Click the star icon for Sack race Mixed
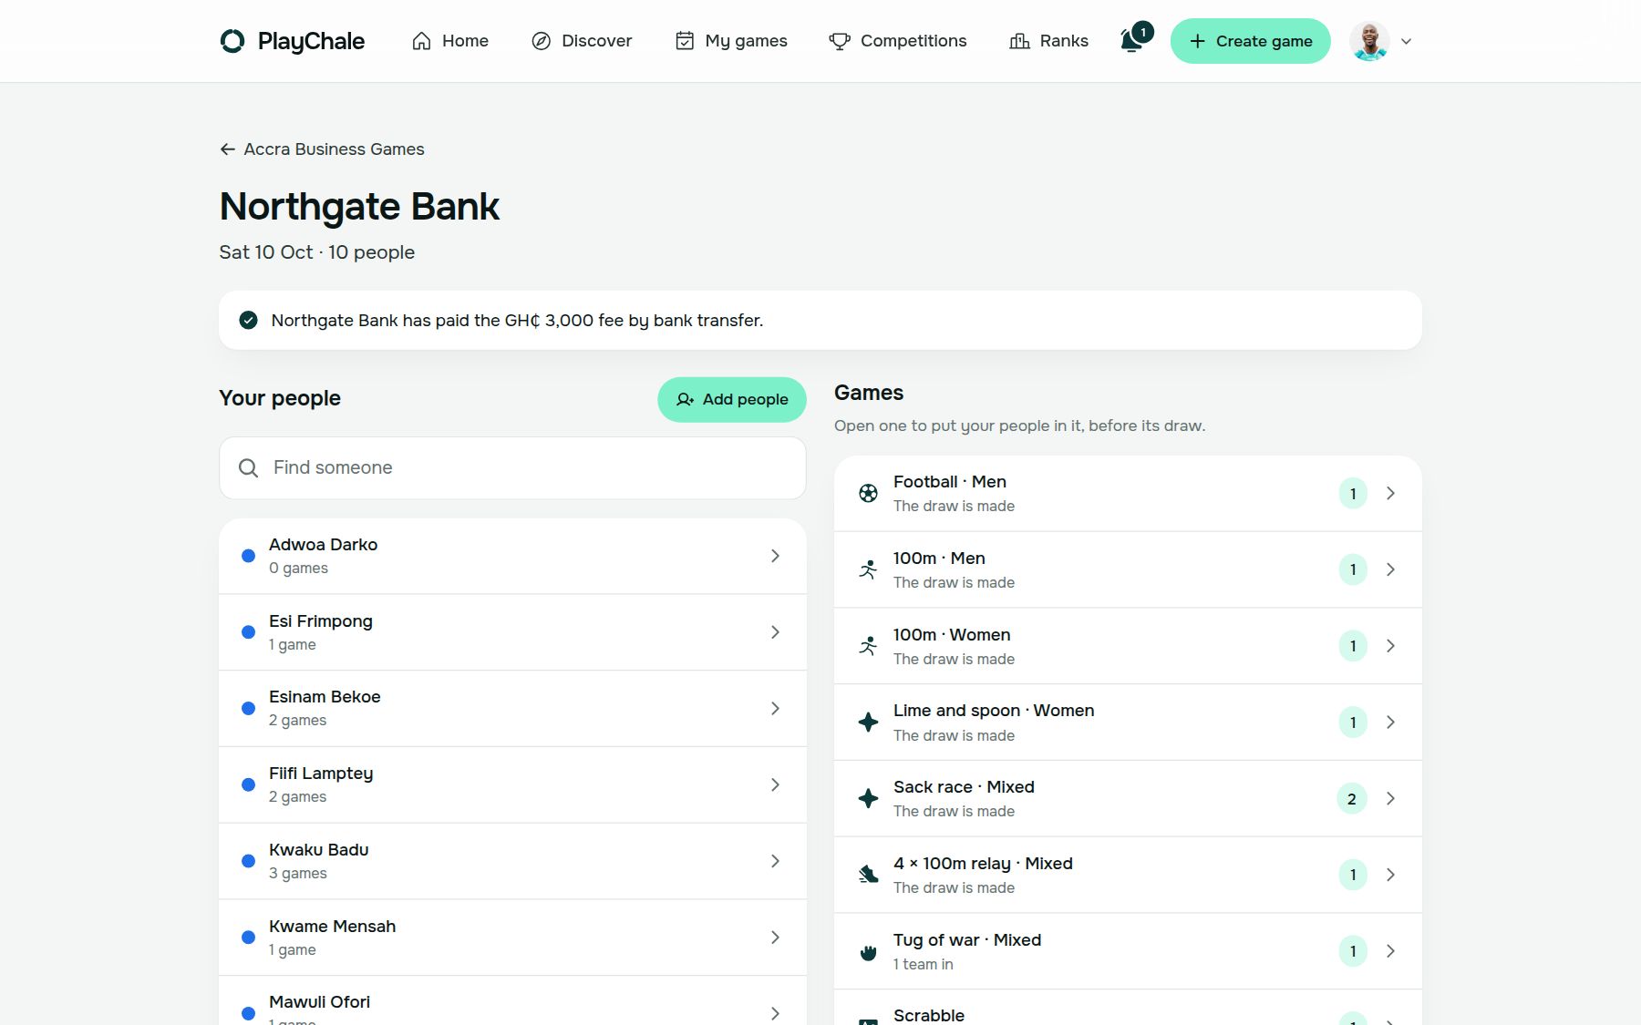The width and height of the screenshot is (1641, 1025). (x=868, y=798)
